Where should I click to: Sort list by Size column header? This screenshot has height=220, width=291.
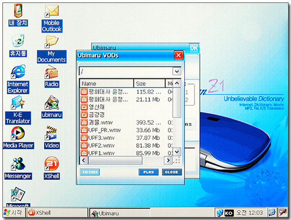pos(149,84)
